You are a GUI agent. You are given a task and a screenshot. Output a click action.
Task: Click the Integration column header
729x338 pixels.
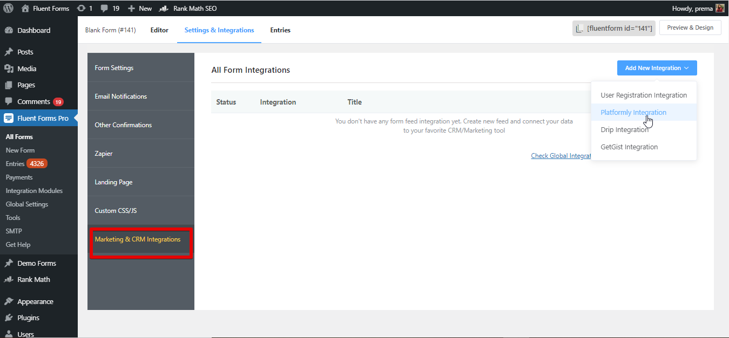(x=278, y=102)
